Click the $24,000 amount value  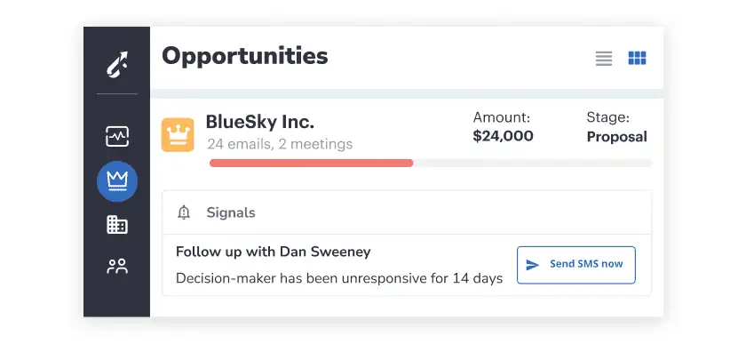point(503,136)
